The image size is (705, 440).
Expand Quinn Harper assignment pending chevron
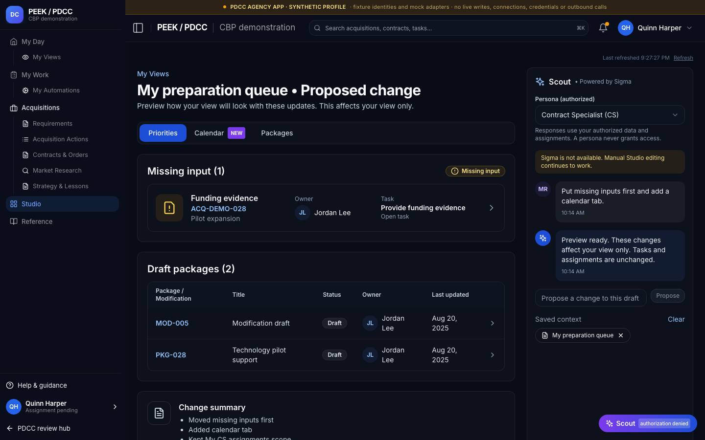point(115,407)
